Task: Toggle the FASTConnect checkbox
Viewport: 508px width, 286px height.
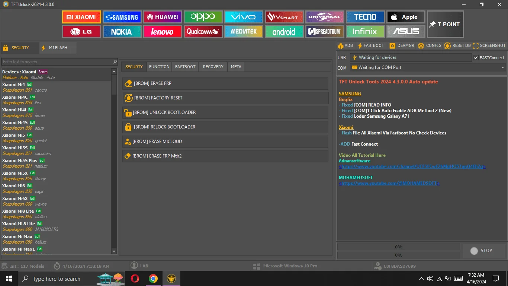Action: pos(476,58)
